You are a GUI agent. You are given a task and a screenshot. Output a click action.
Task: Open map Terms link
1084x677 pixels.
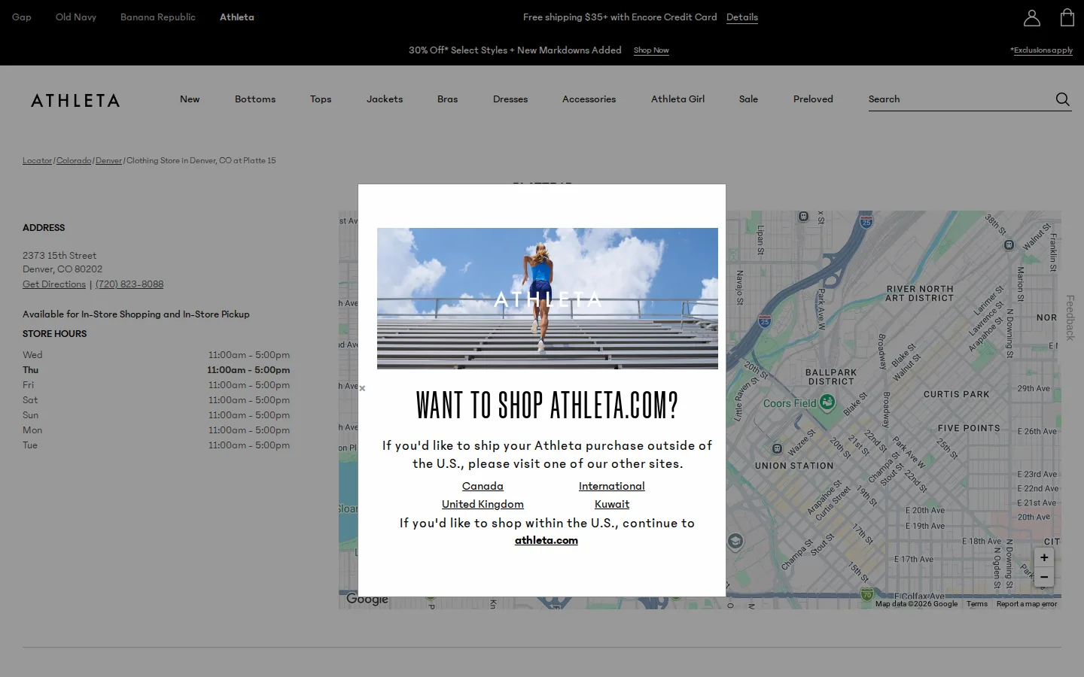click(x=977, y=604)
